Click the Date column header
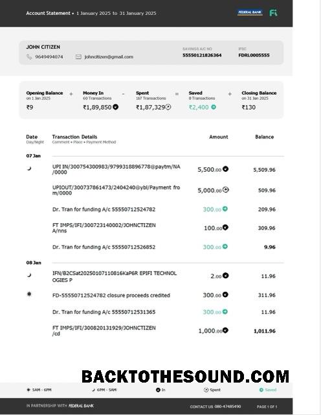Screen dimensions: 321x415 point(32,137)
